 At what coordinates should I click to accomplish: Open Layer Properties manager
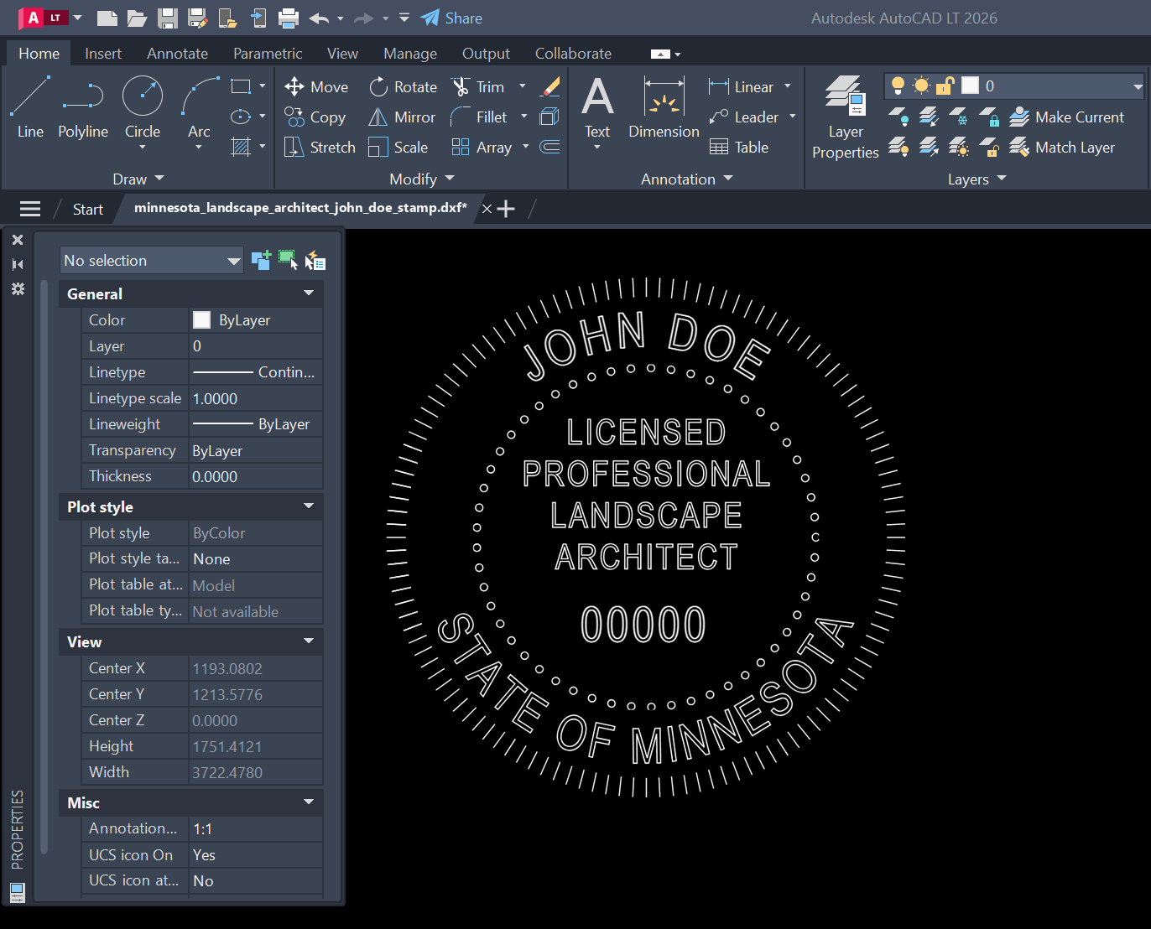(845, 117)
